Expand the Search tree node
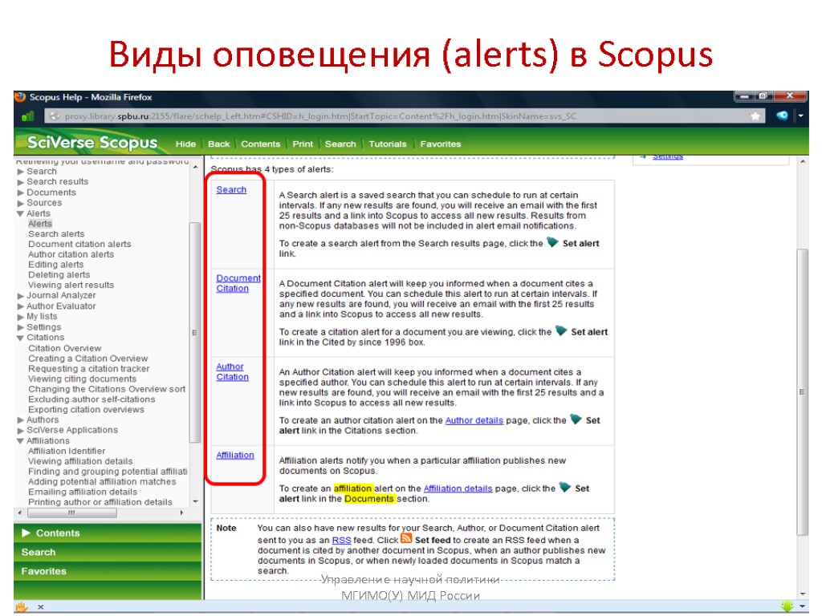Image resolution: width=822 pixels, height=616 pixels. point(20,172)
